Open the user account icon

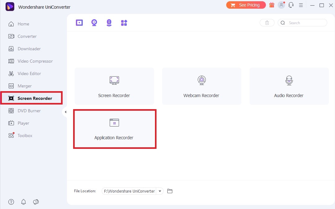[x=281, y=5]
